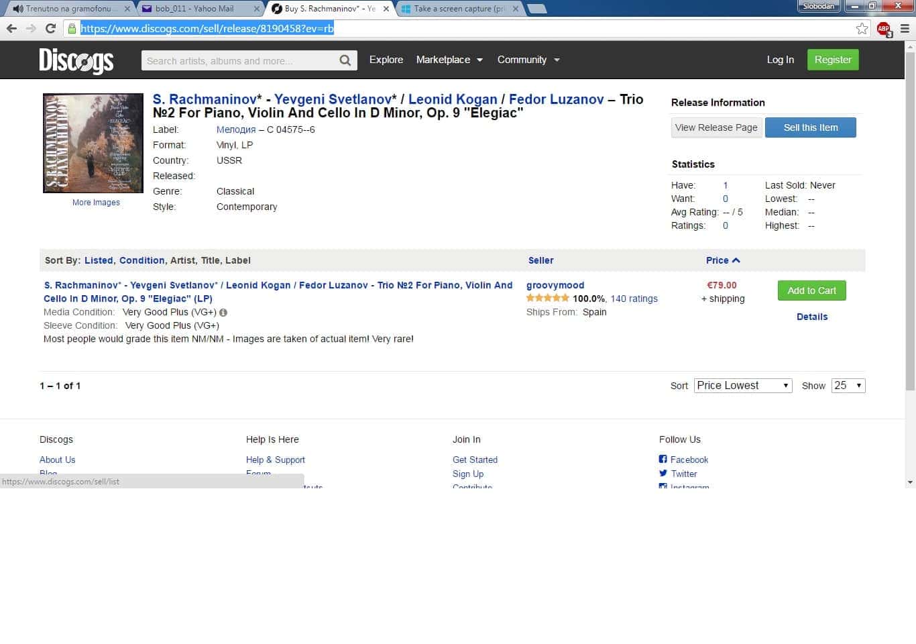Click the browser forward arrow
The image size is (916, 644).
(31, 28)
